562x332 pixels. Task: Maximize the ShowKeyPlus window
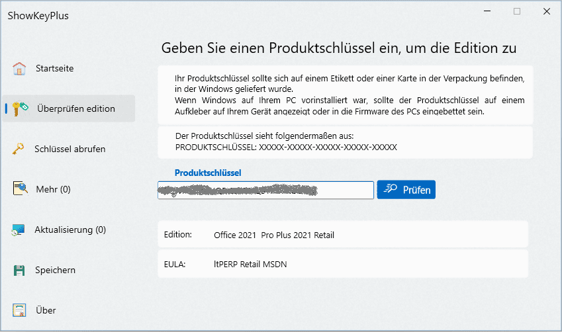pos(517,11)
